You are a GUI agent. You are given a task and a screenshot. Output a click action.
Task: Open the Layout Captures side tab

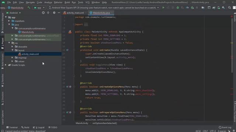click(x=3, y=117)
